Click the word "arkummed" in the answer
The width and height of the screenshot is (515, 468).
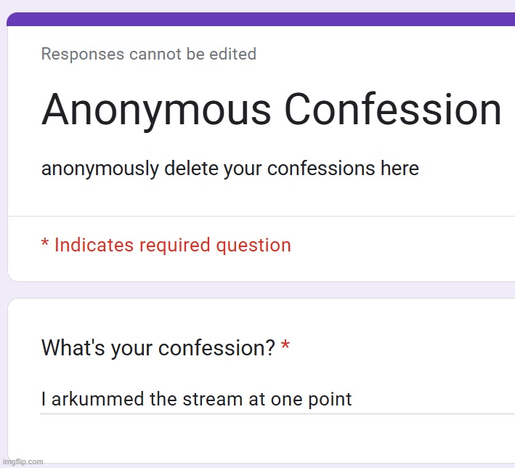(94, 399)
